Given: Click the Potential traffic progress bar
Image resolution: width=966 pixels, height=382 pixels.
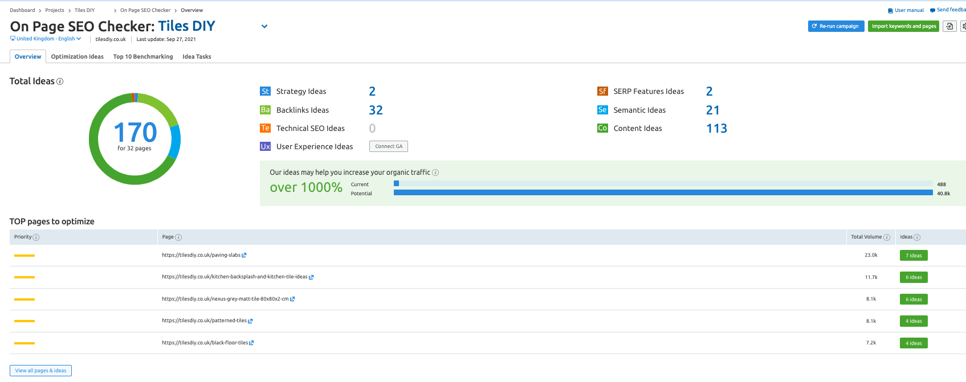Looking at the screenshot, I should (x=663, y=193).
